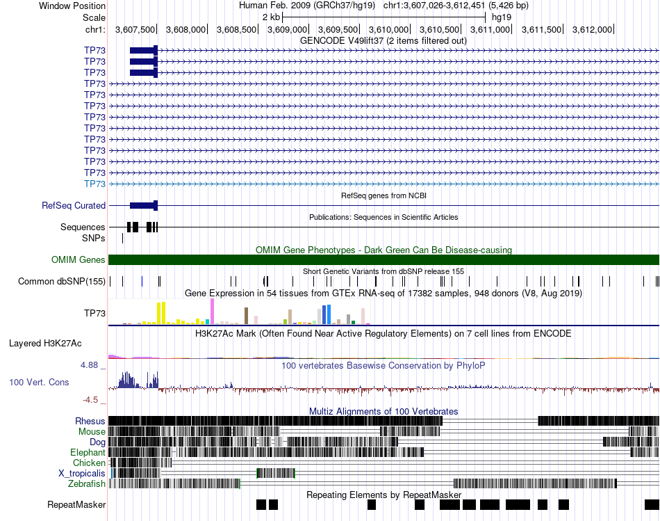
Task: Click the 100 Vert. Cons label
Action: click(x=39, y=382)
